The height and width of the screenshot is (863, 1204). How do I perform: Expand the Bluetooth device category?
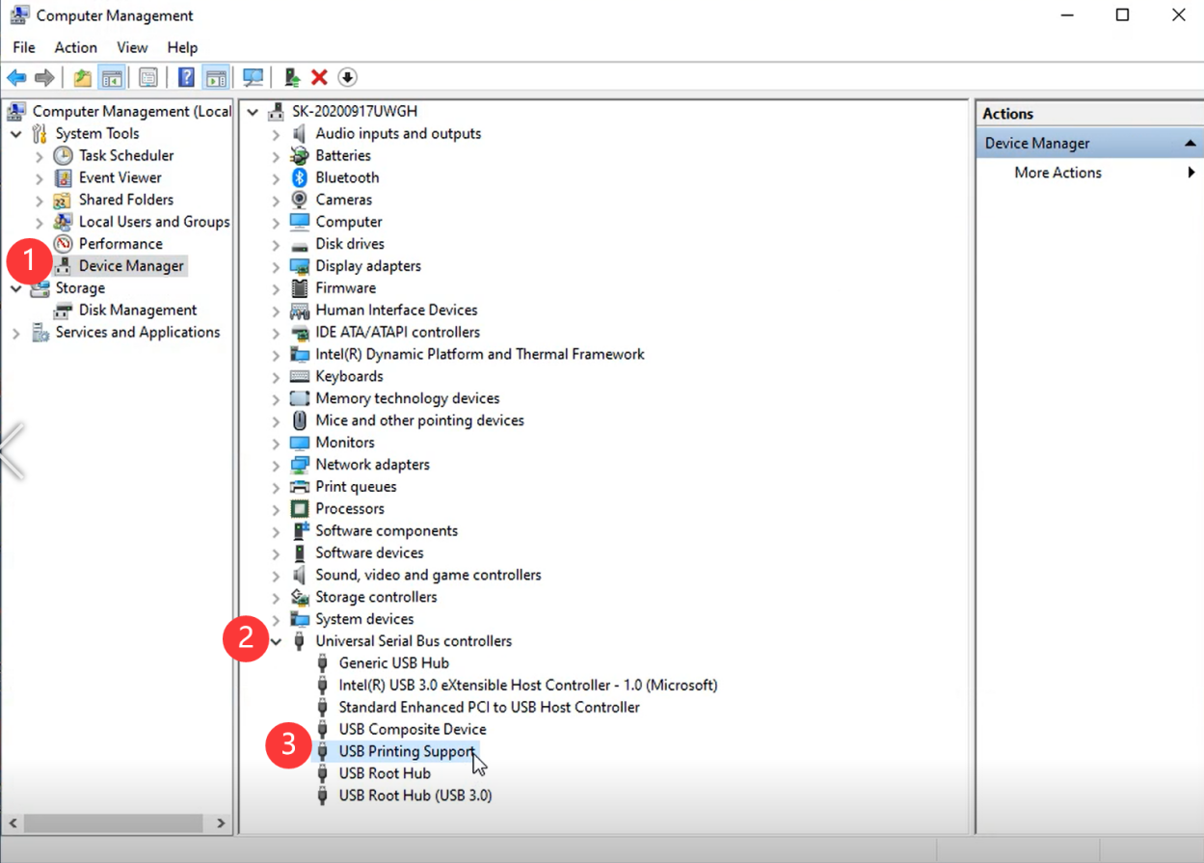(x=277, y=178)
